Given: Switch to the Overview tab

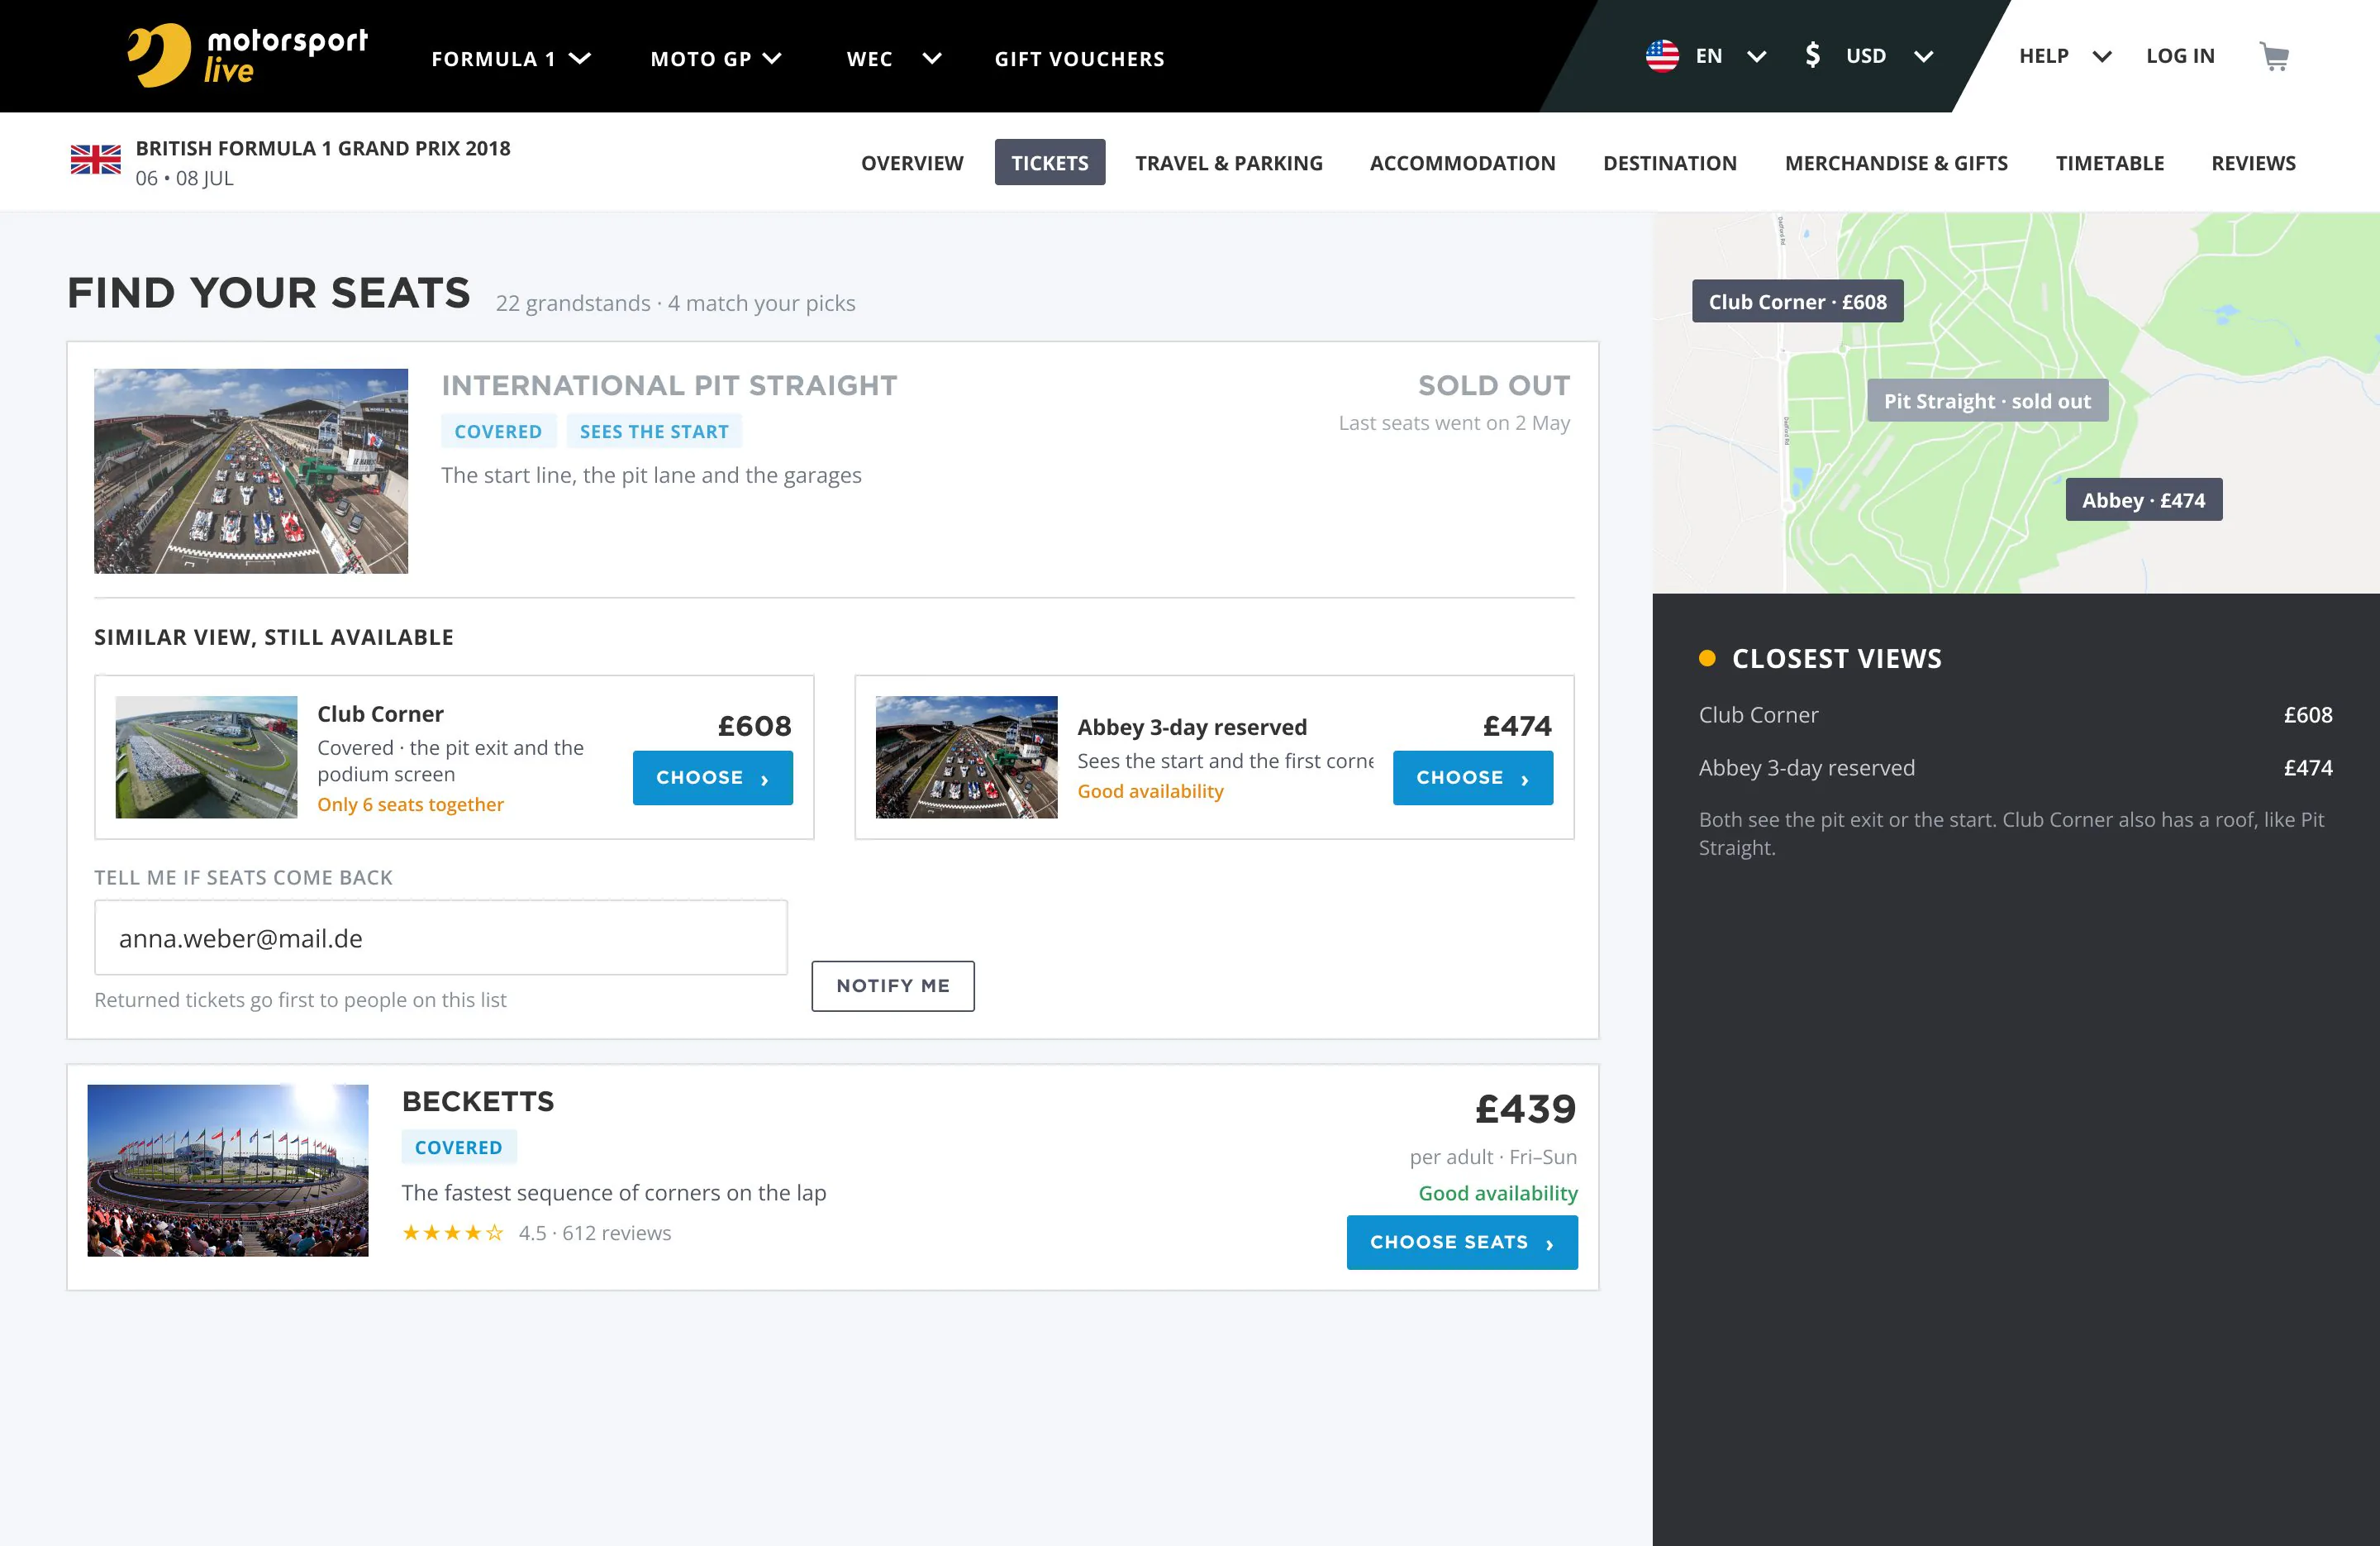Looking at the screenshot, I should [x=912, y=163].
